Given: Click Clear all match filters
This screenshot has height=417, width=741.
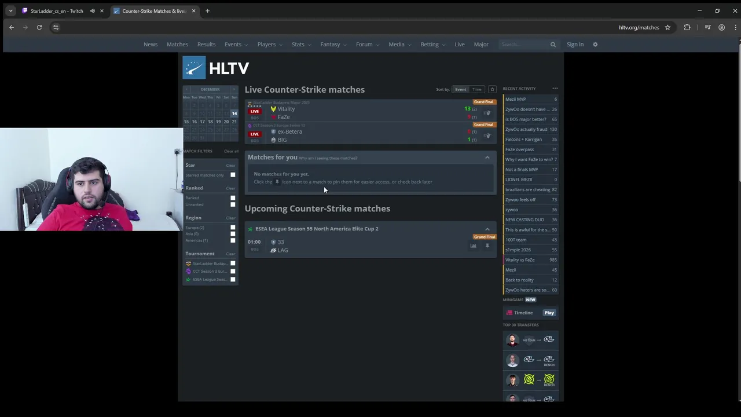Looking at the screenshot, I should coord(231,151).
